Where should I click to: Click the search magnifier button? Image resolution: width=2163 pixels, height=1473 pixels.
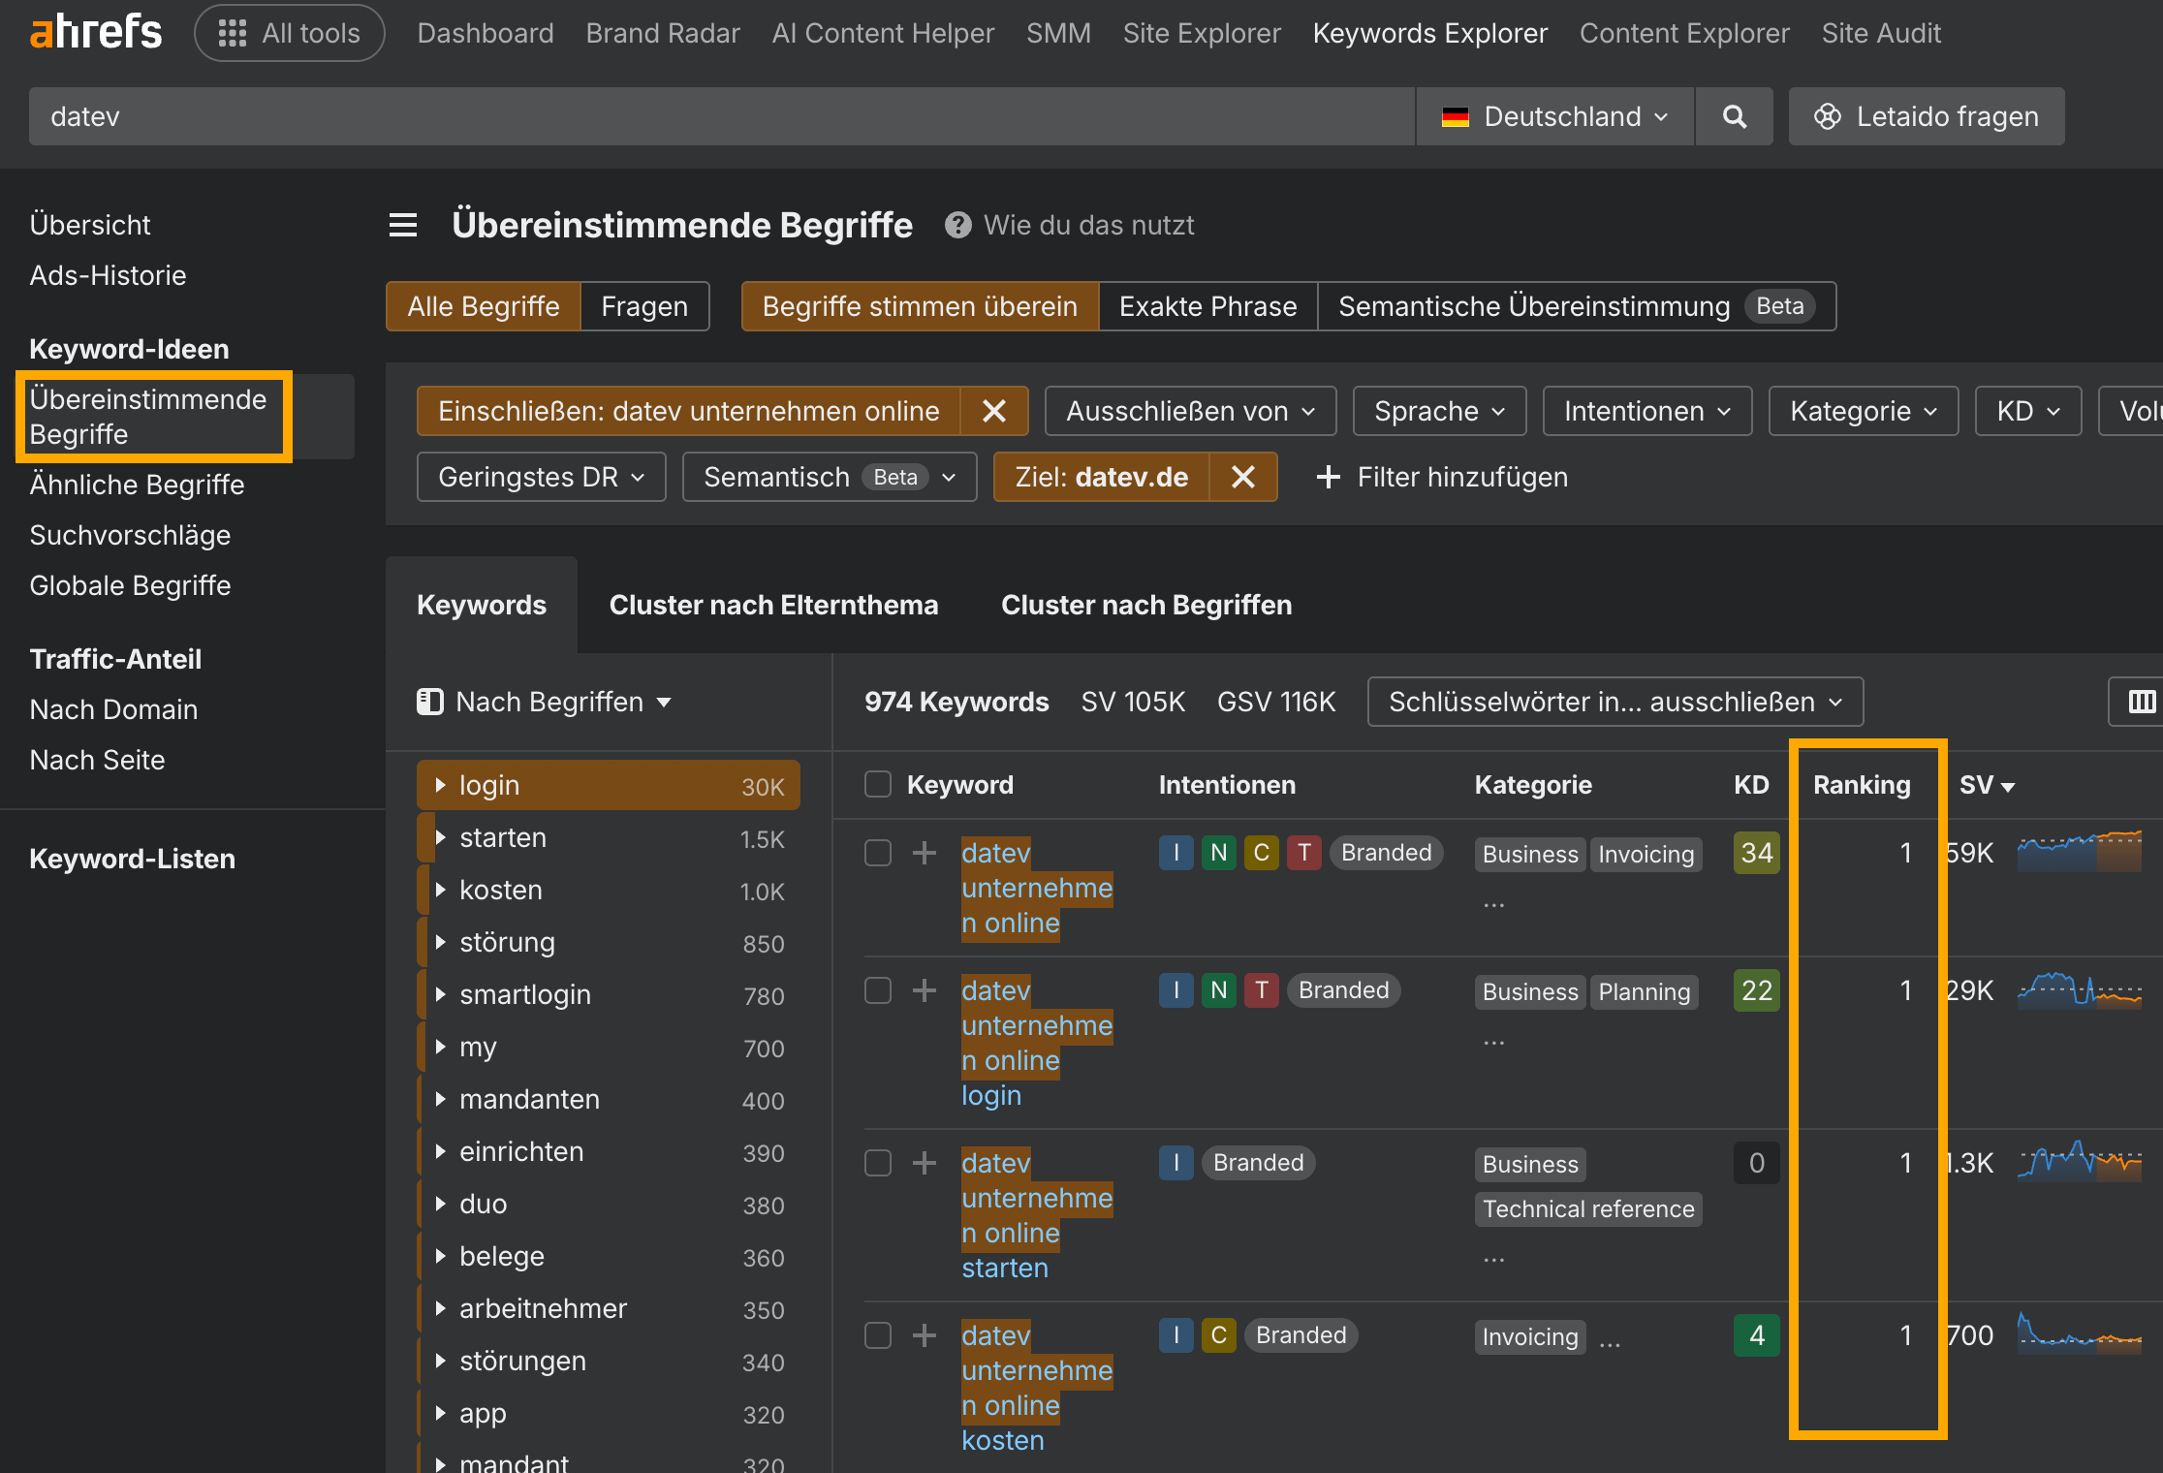(x=1734, y=116)
